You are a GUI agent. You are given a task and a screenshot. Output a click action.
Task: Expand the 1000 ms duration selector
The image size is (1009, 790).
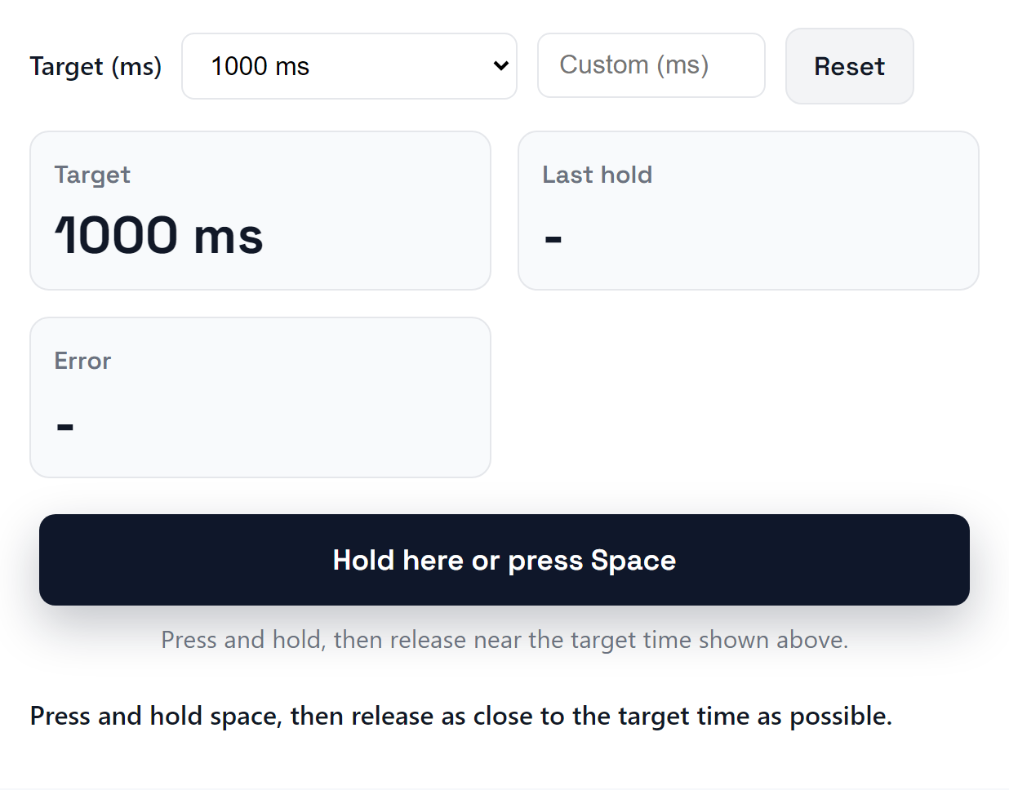[x=349, y=65]
